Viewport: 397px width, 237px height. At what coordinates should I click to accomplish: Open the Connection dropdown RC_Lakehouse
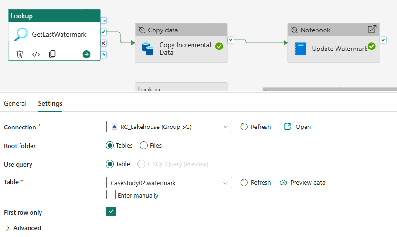[169, 127]
